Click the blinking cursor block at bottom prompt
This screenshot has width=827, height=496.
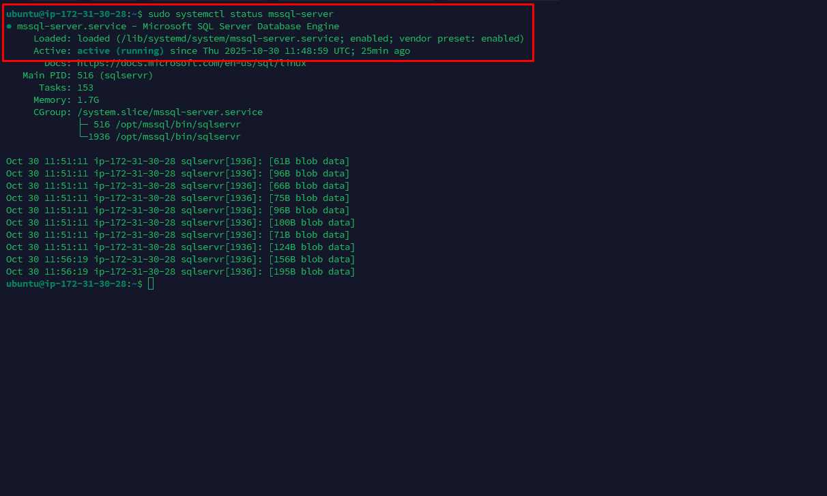tap(151, 283)
